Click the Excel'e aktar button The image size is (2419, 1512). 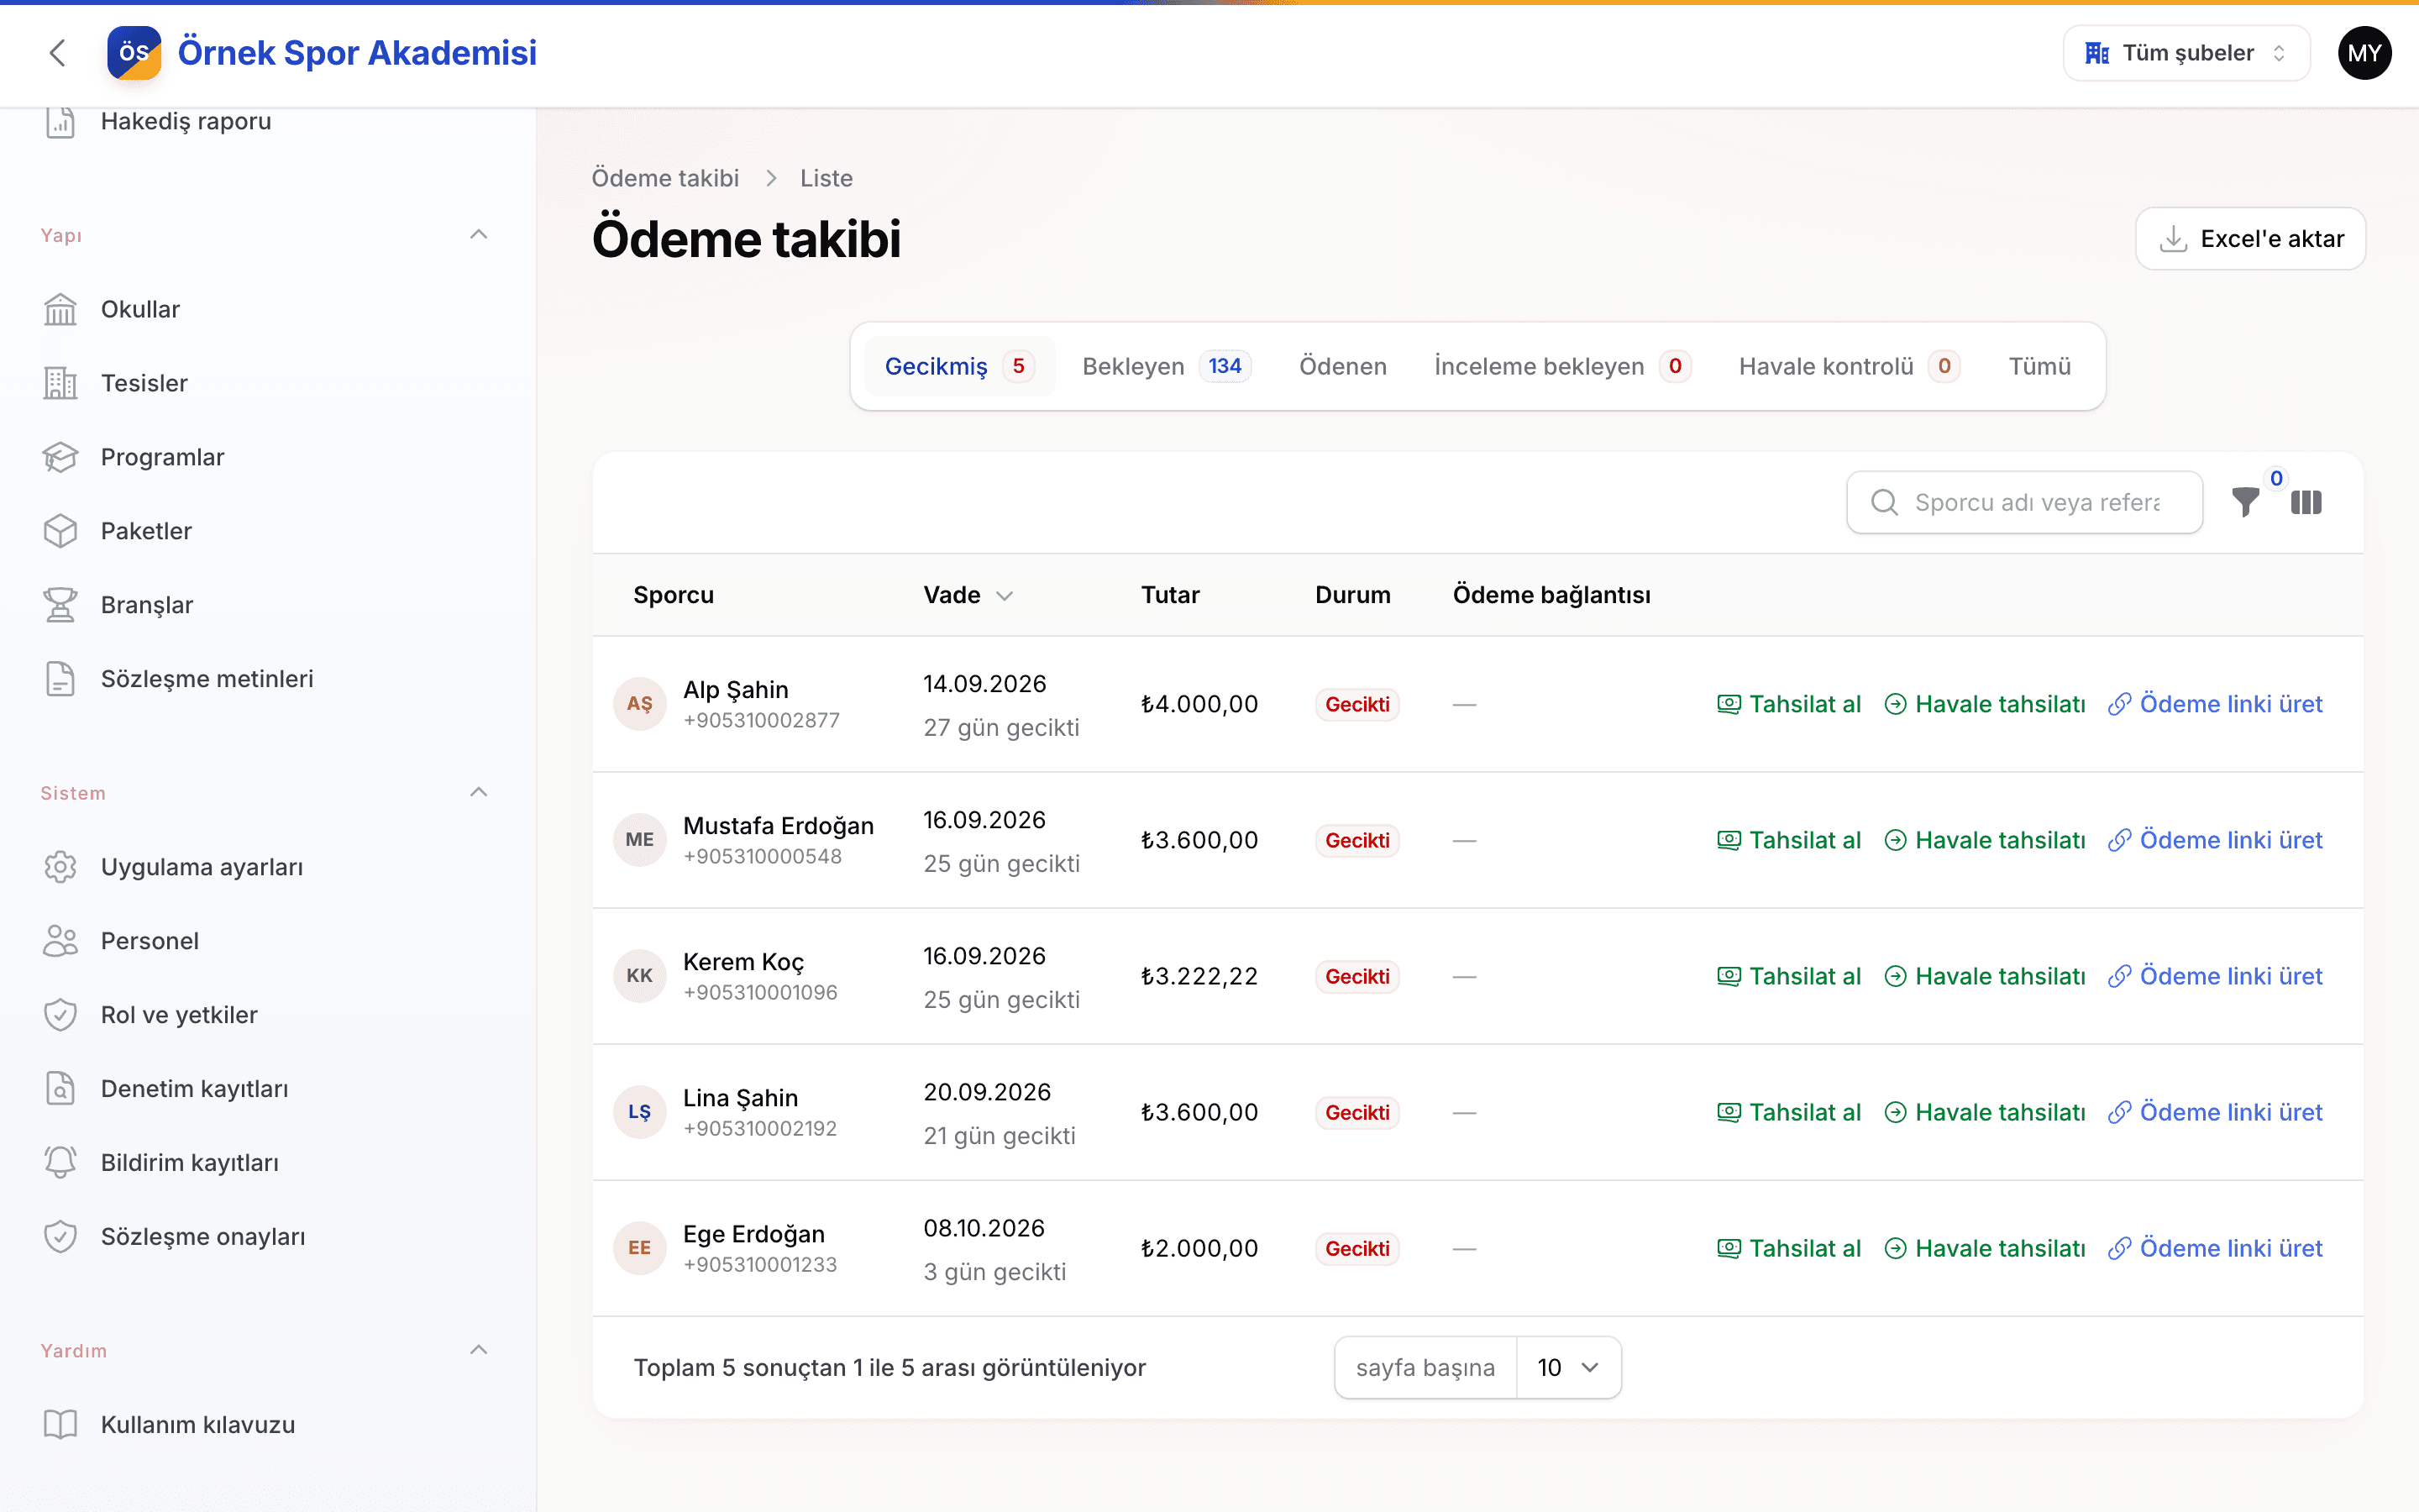pyautogui.click(x=2250, y=239)
